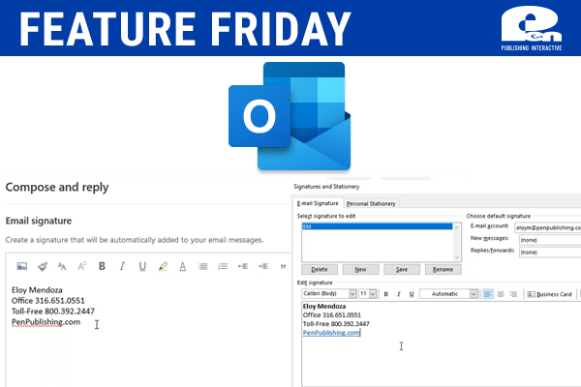
Task: Click Toll-Free 800.392.2447 in Edit signature box
Action: pyautogui.click(x=336, y=324)
